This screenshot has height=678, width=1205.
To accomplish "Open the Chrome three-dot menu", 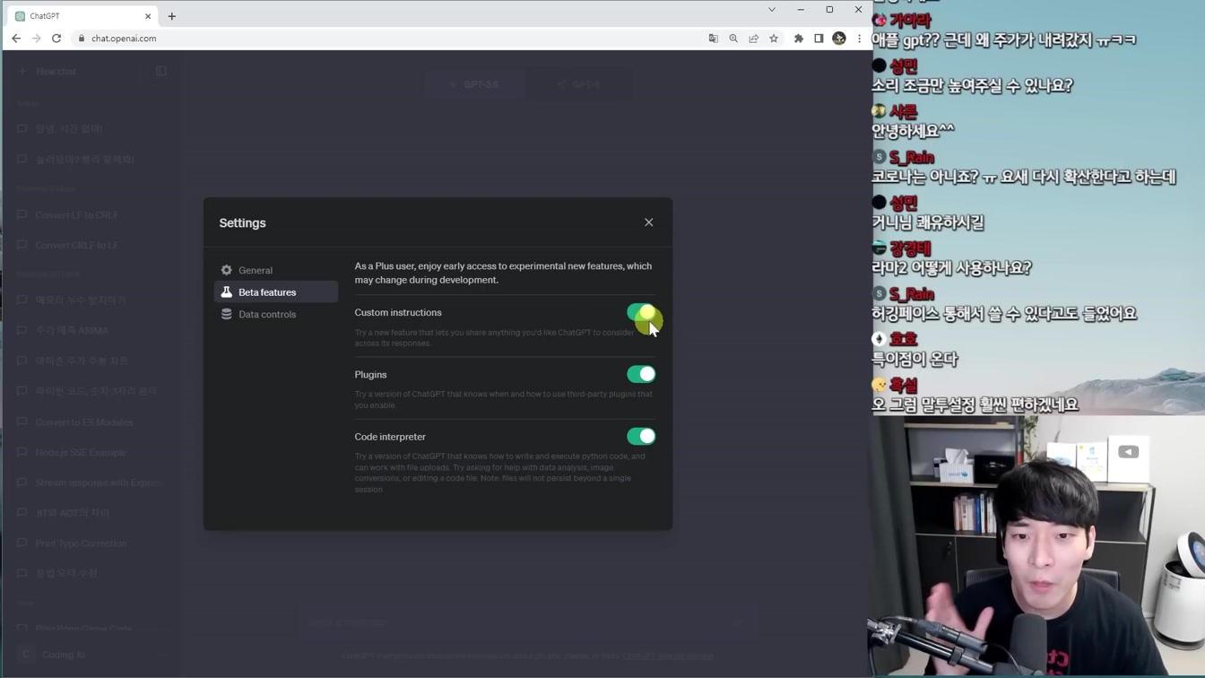I will [x=859, y=39].
